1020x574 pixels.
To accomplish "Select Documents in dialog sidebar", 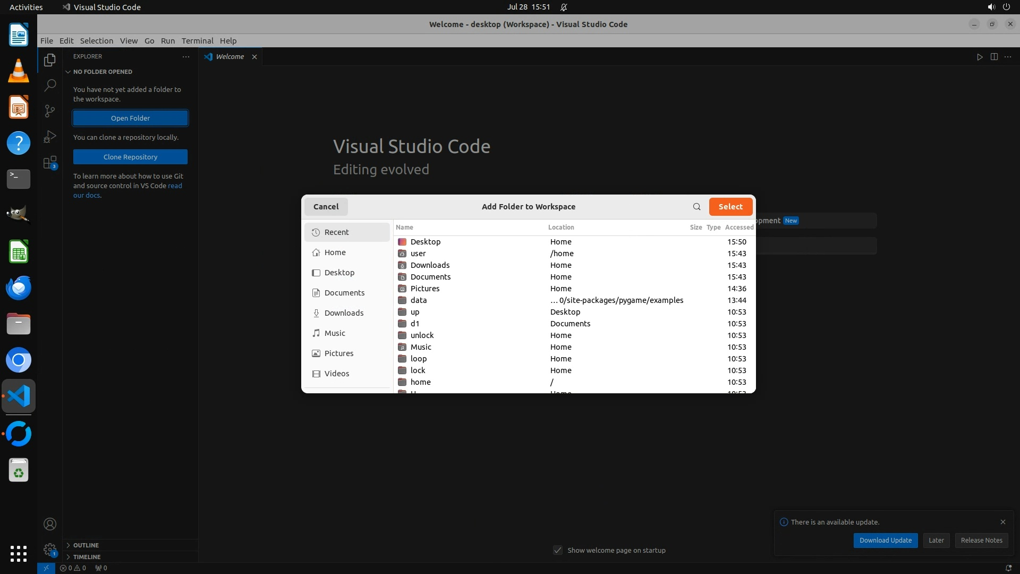I will pyautogui.click(x=344, y=293).
